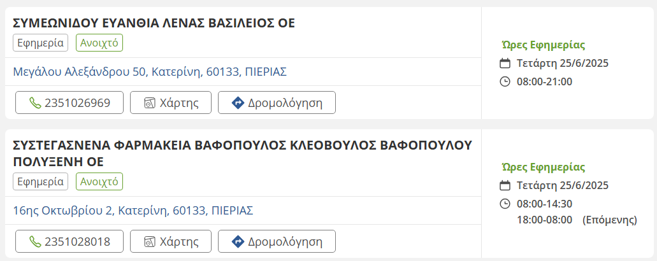Click the Εφημερία tag on the ΣΥΜΕΩΝΙΔΟΥ pharmacy
The width and height of the screenshot is (657, 261).
(40, 43)
